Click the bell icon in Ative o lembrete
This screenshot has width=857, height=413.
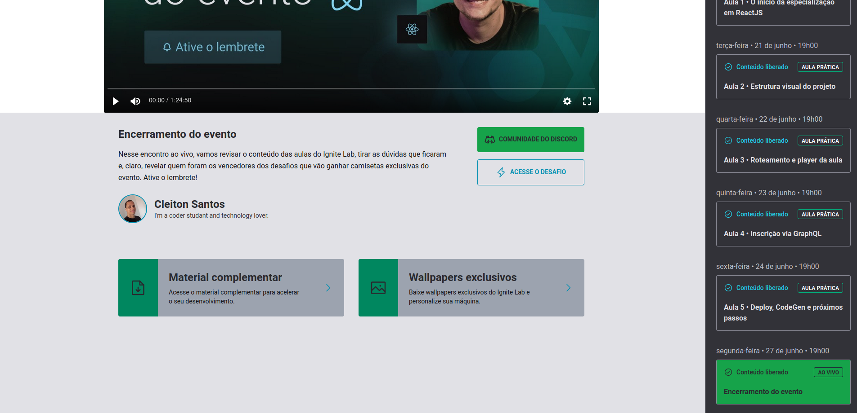[167, 47]
